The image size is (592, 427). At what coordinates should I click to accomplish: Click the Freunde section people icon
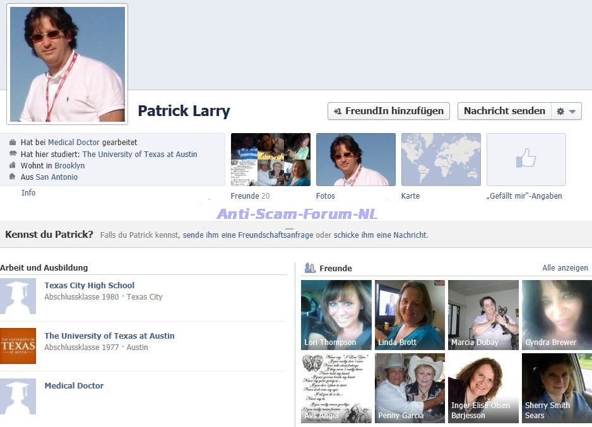(310, 268)
